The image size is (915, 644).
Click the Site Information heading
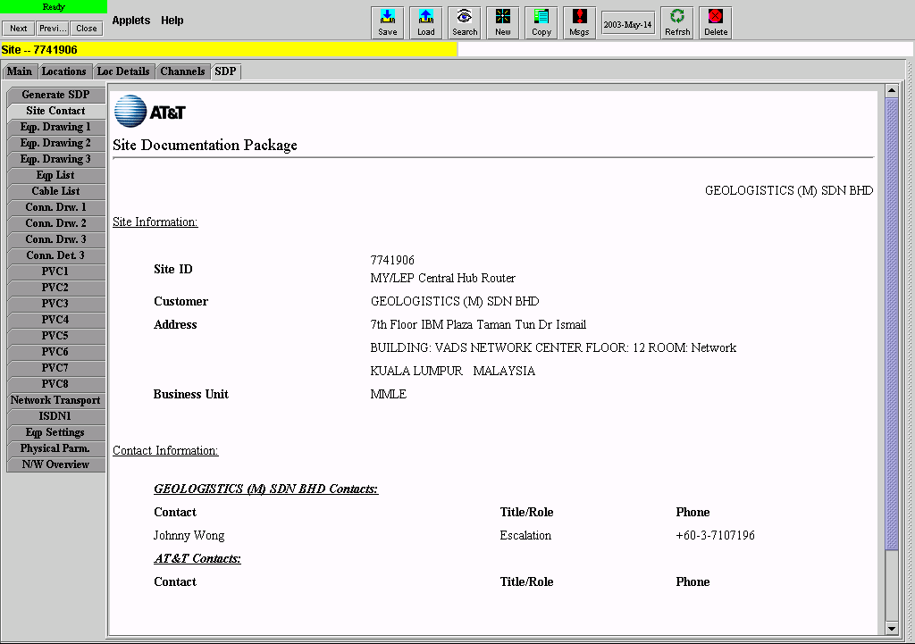tap(155, 222)
